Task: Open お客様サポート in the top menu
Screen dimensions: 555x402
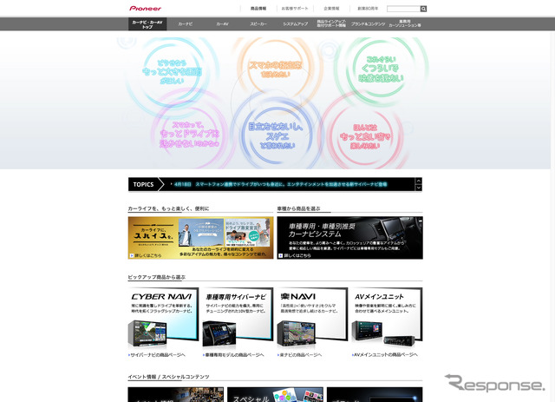Action: tap(295, 9)
